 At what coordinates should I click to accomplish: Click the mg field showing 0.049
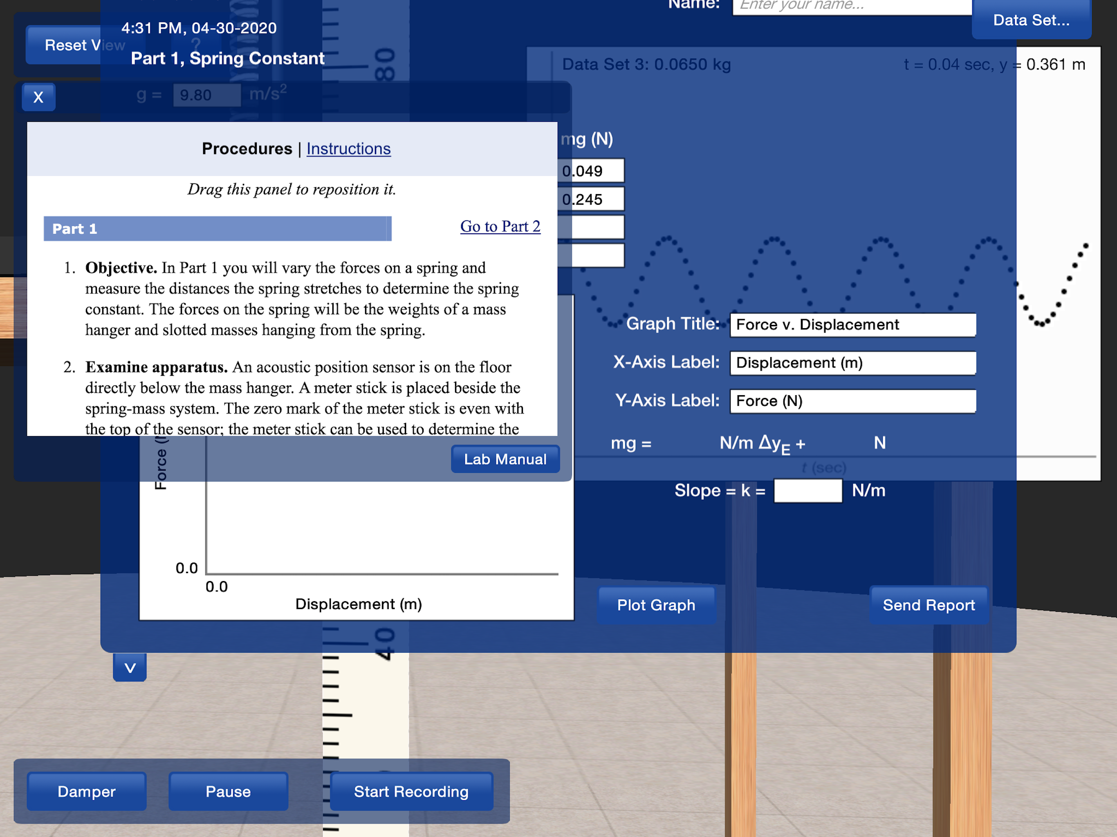[591, 171]
